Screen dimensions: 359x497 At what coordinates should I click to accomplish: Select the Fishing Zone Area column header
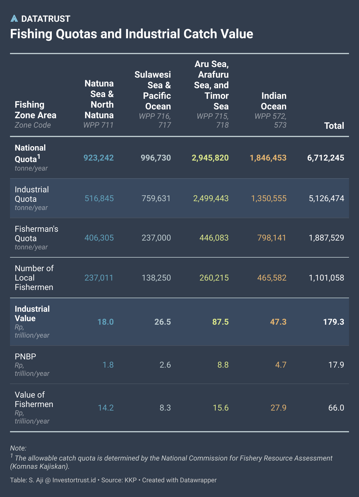35,110
